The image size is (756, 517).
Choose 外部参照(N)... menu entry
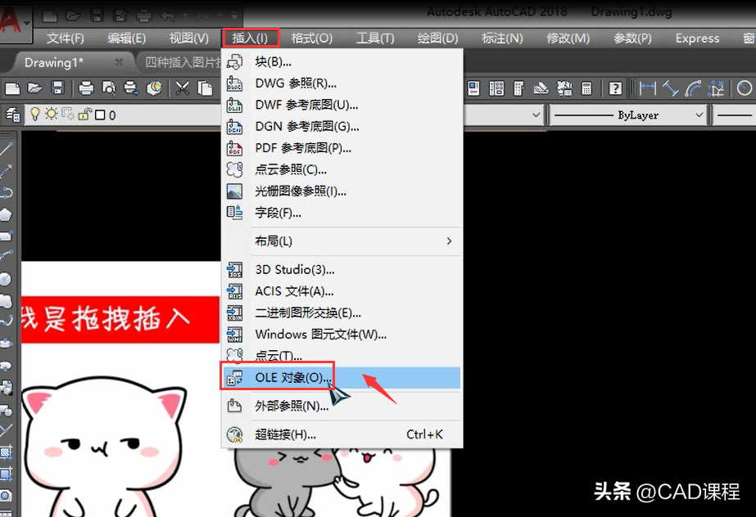click(342, 407)
